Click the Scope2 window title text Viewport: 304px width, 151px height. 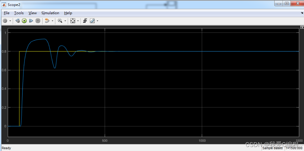14,4
